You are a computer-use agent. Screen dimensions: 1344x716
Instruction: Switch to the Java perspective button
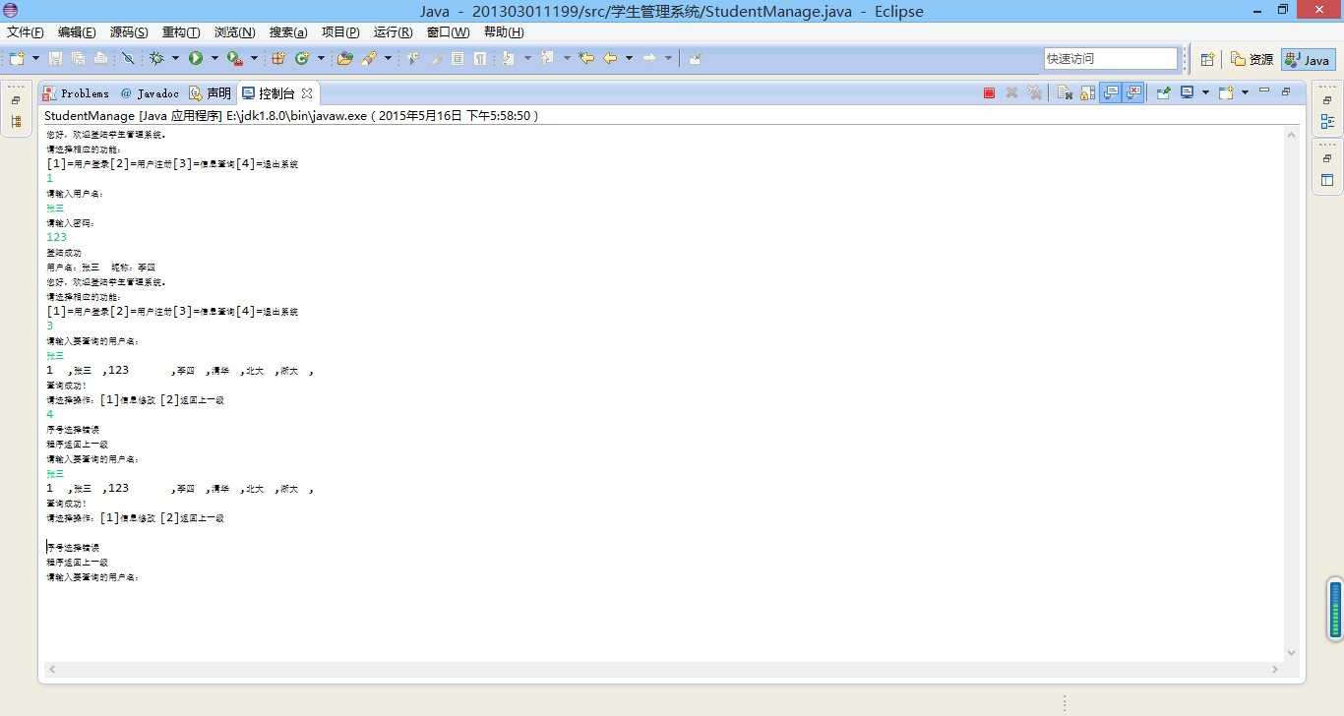tap(1308, 59)
